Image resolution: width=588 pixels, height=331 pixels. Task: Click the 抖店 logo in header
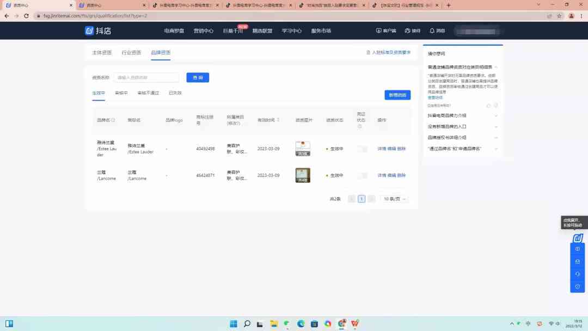(x=98, y=30)
